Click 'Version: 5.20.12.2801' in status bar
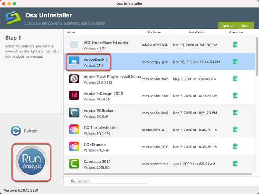Screen dimensions: 259x194 point(21,190)
